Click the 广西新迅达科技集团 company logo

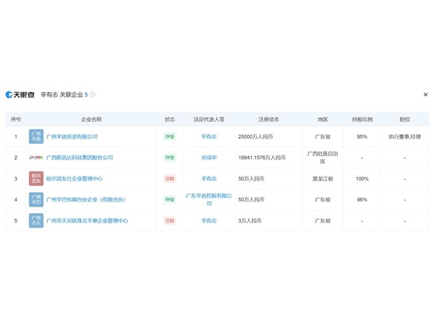(36, 157)
